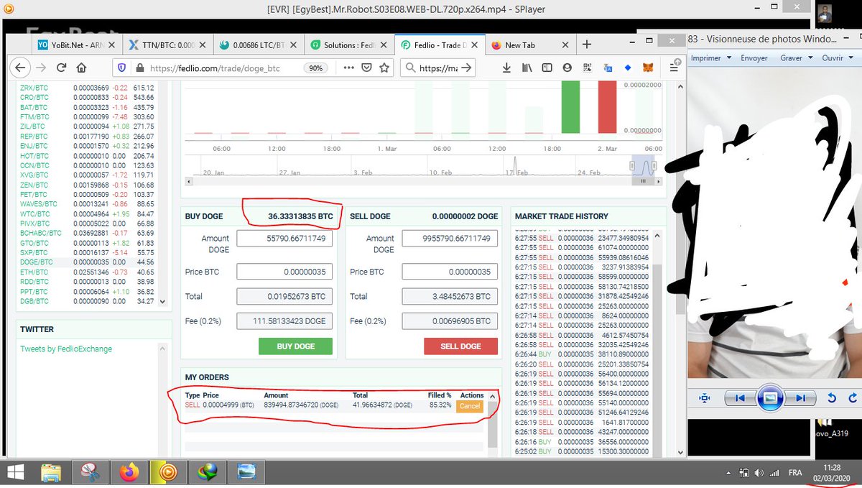The height and width of the screenshot is (488, 862).
Task: Click the QR code extension icon
Action: click(x=587, y=68)
